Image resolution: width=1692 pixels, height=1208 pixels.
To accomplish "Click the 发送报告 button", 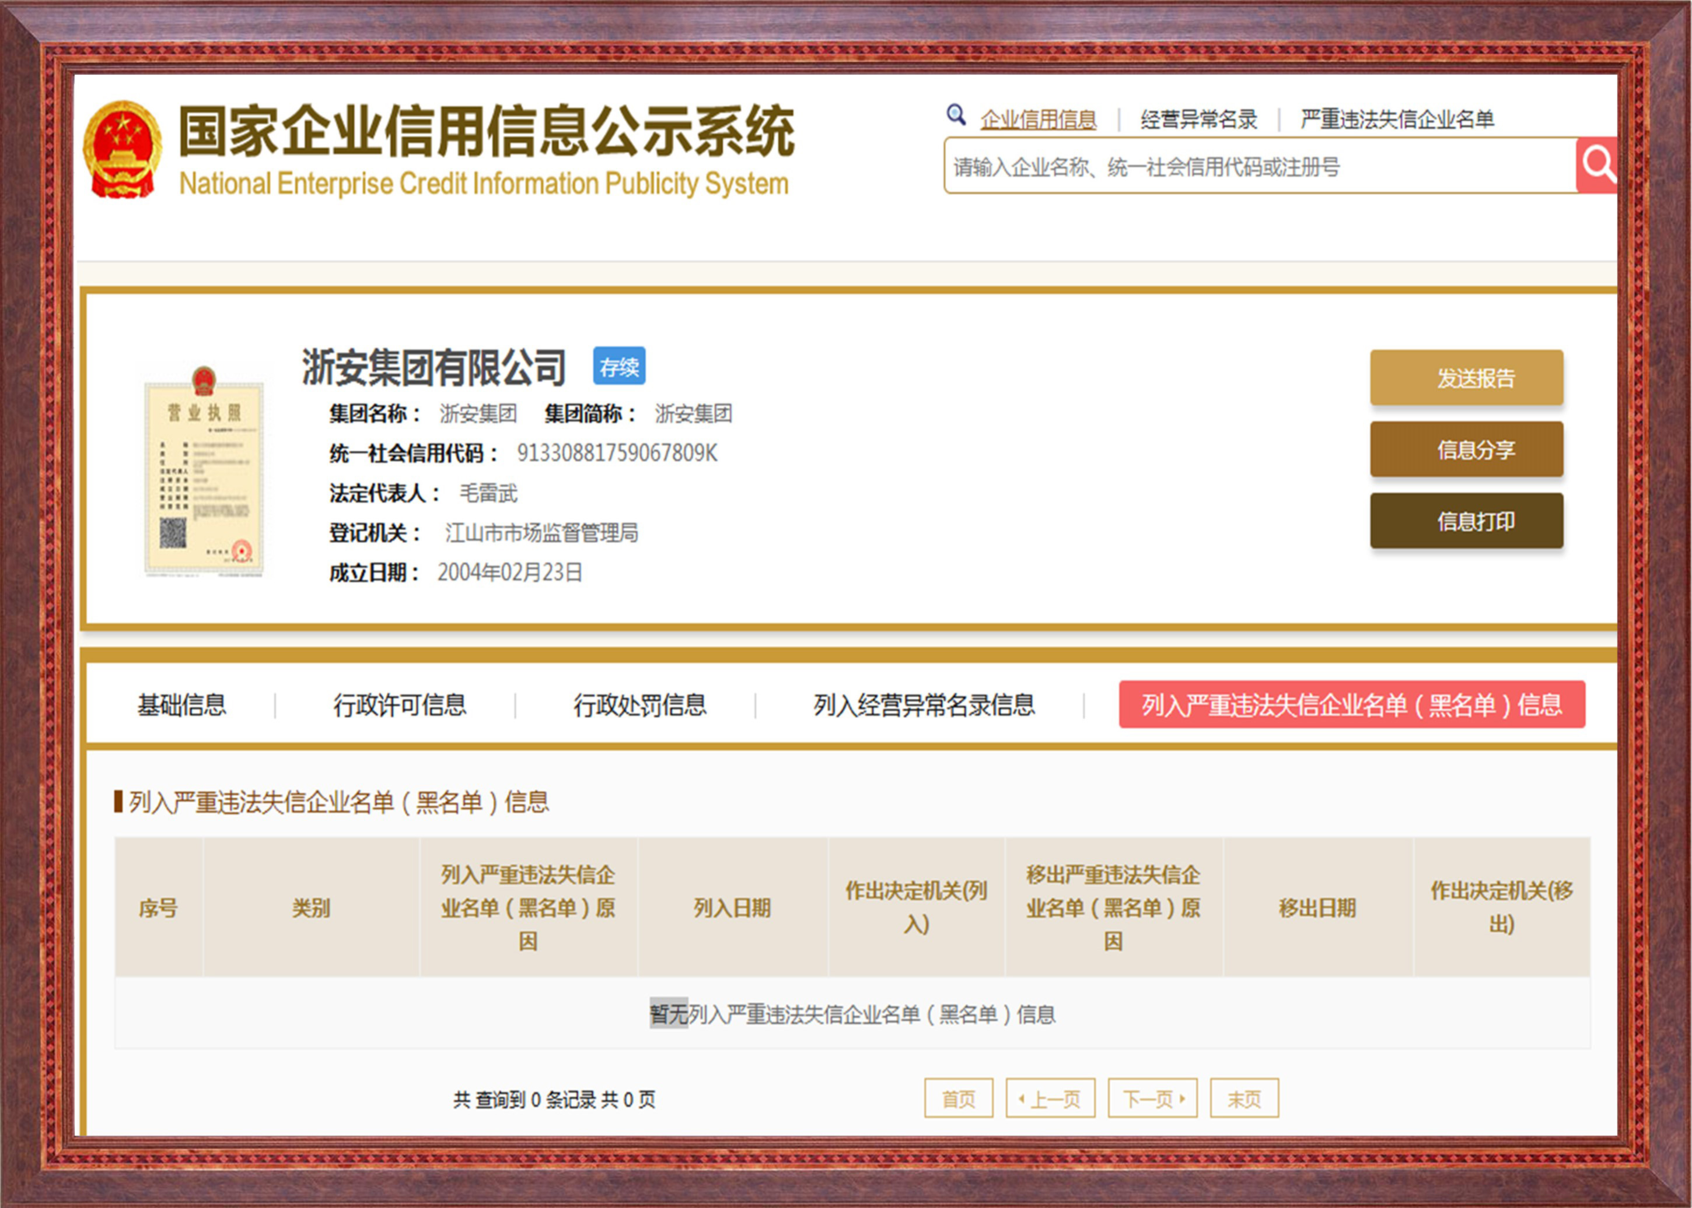I will click(x=1466, y=378).
